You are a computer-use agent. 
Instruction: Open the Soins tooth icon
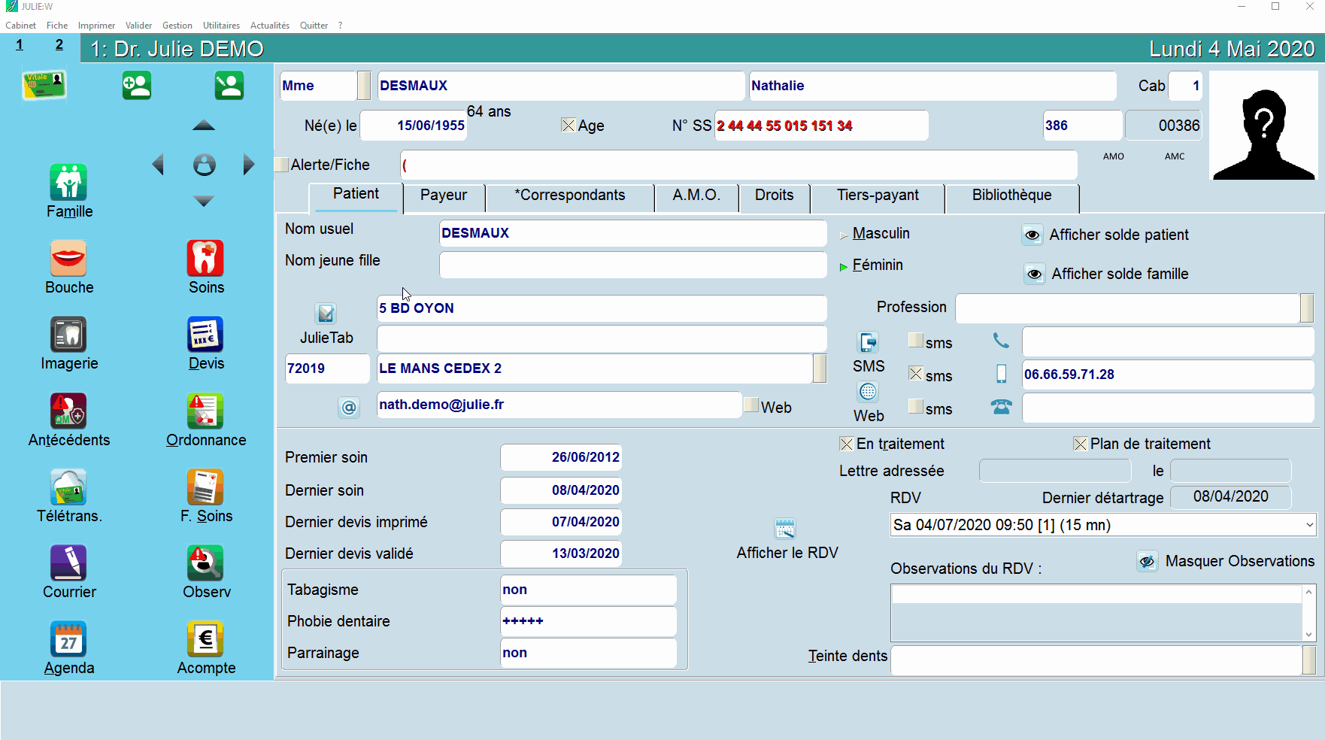pos(205,259)
